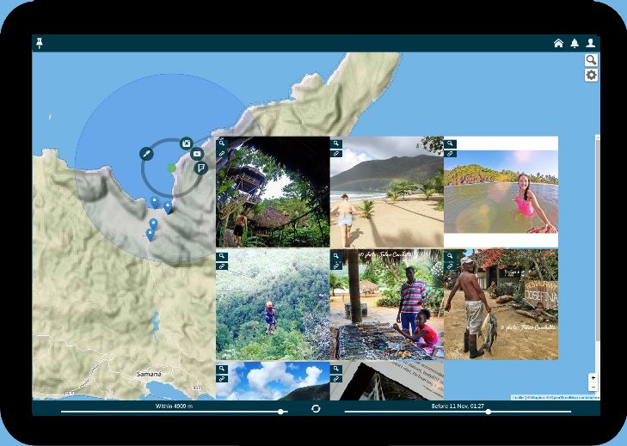Select the camera photo icon on circle
The height and width of the screenshot is (446, 627).
pyautogui.click(x=186, y=142)
